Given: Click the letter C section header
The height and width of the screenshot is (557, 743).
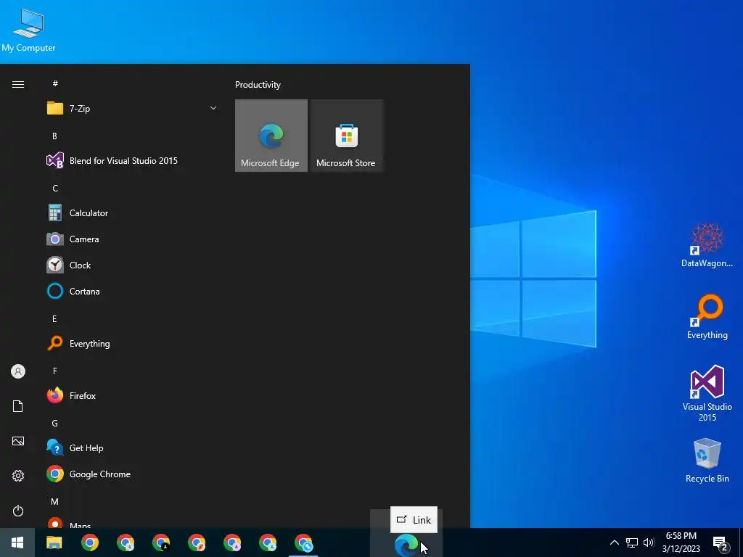Looking at the screenshot, I should [x=55, y=189].
